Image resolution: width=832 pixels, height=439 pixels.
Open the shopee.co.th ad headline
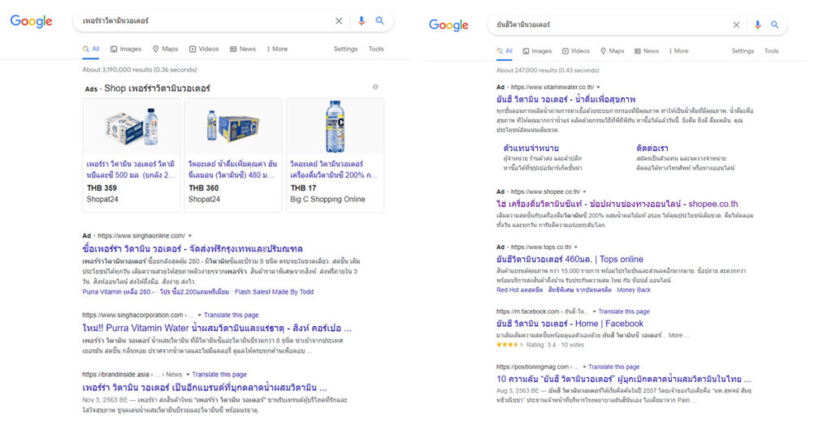click(617, 204)
